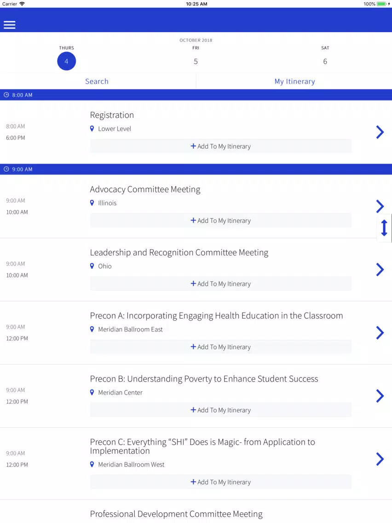
Task: Open the hamburger menu
Action: point(10,25)
